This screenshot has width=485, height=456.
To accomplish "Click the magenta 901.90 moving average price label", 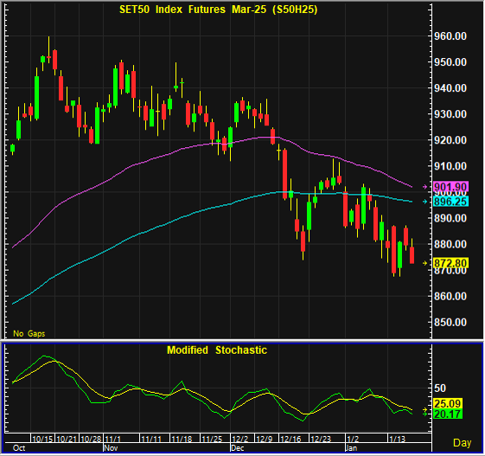I will pyautogui.click(x=450, y=187).
